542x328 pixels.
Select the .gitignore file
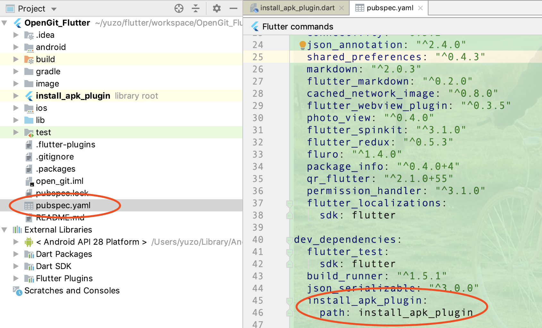tap(55, 157)
